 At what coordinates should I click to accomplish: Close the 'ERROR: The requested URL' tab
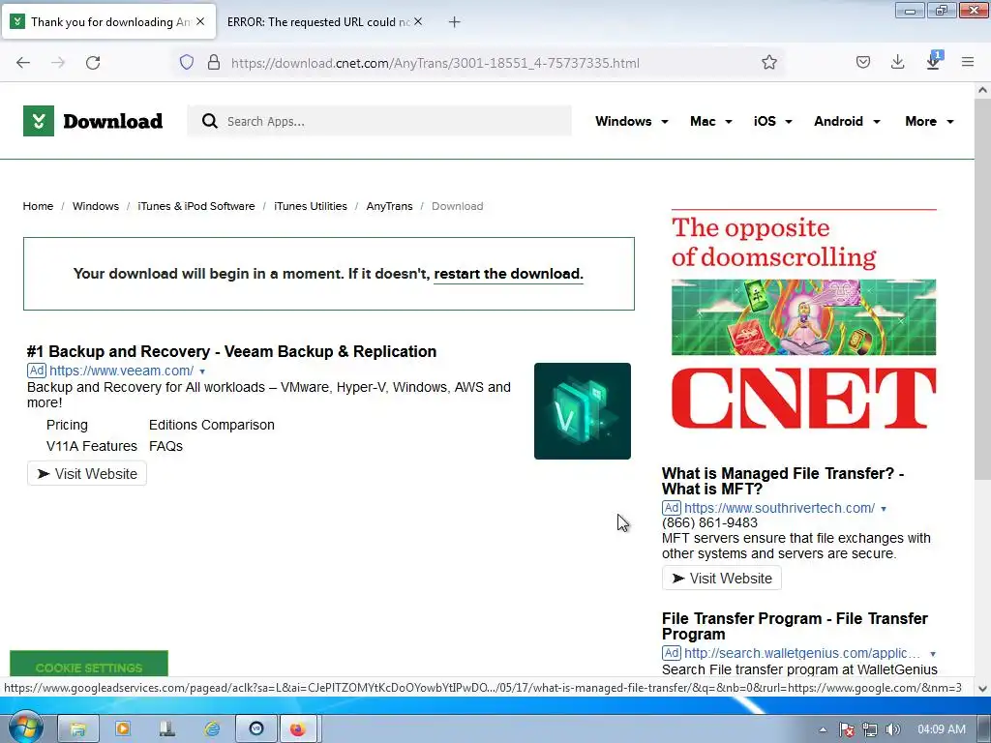(418, 21)
